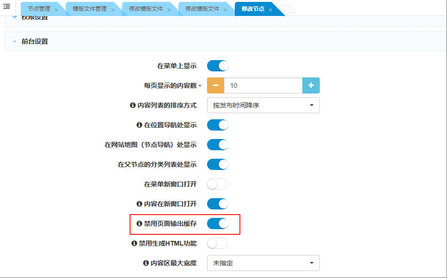Open the 按发布时间降序 sort dropdown
This screenshot has height=278, width=447.
(263, 105)
